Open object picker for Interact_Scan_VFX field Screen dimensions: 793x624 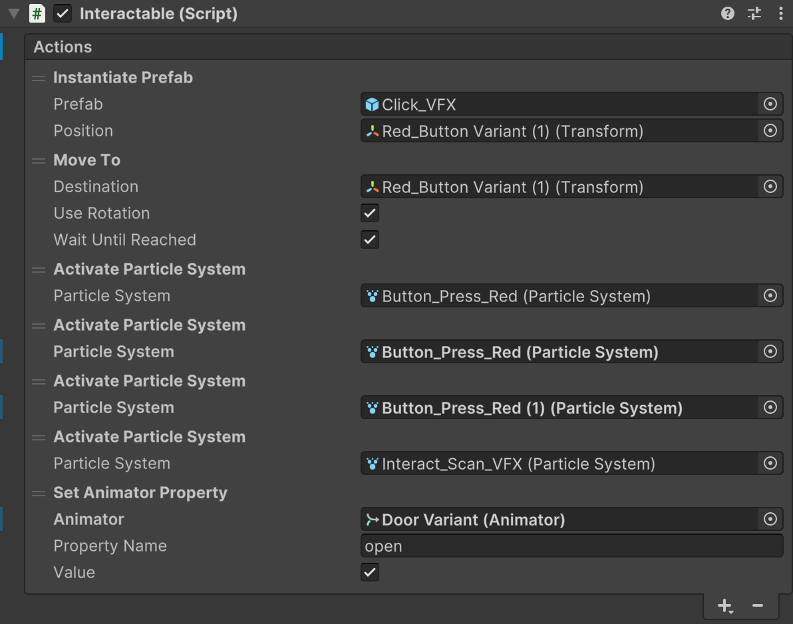pyautogui.click(x=770, y=464)
